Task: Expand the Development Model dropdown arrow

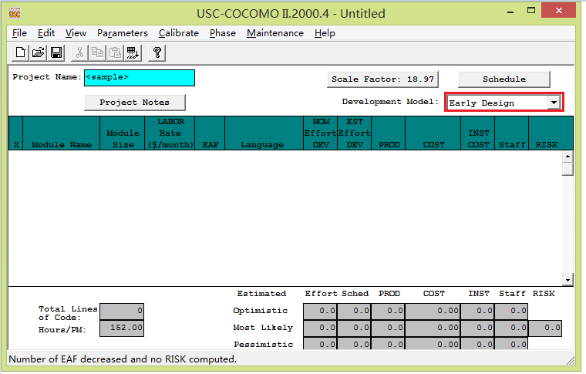Action: [554, 103]
